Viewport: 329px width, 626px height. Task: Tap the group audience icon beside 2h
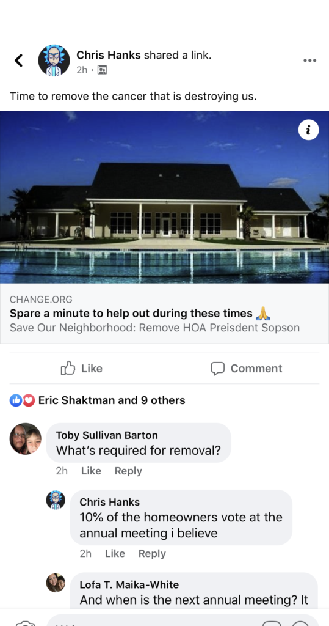click(x=102, y=70)
